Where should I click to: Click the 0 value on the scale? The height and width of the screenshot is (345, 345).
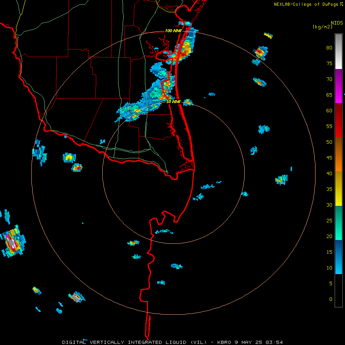[331, 299]
